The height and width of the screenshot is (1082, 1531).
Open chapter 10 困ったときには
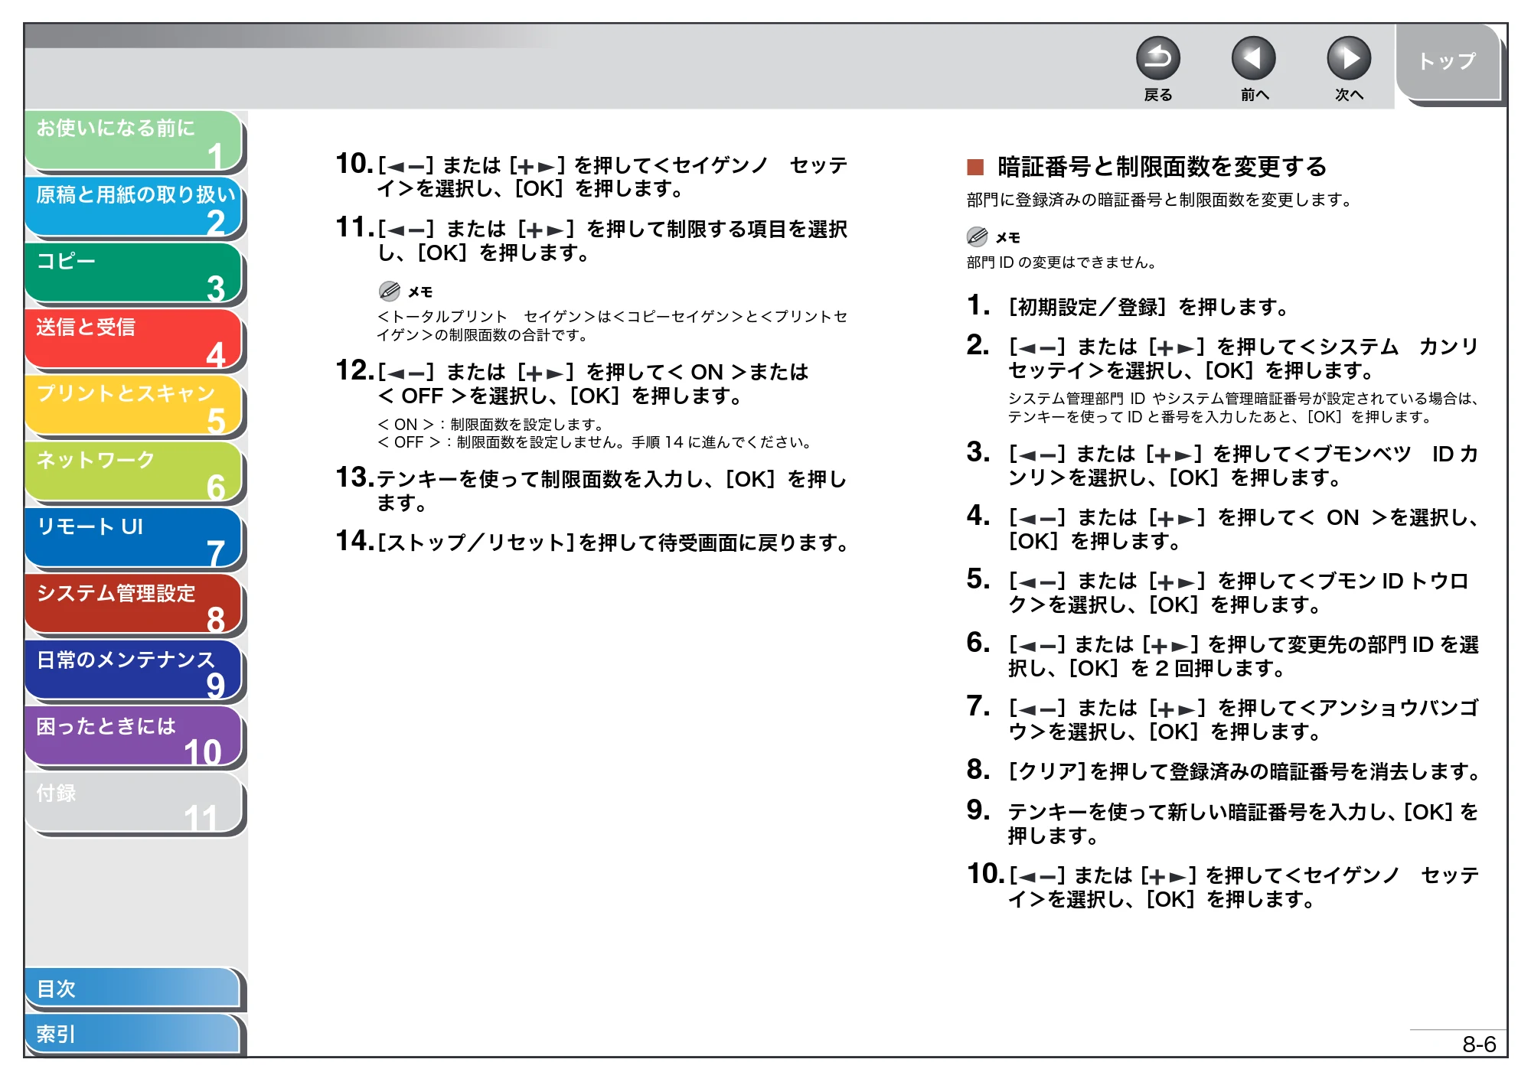click(134, 738)
